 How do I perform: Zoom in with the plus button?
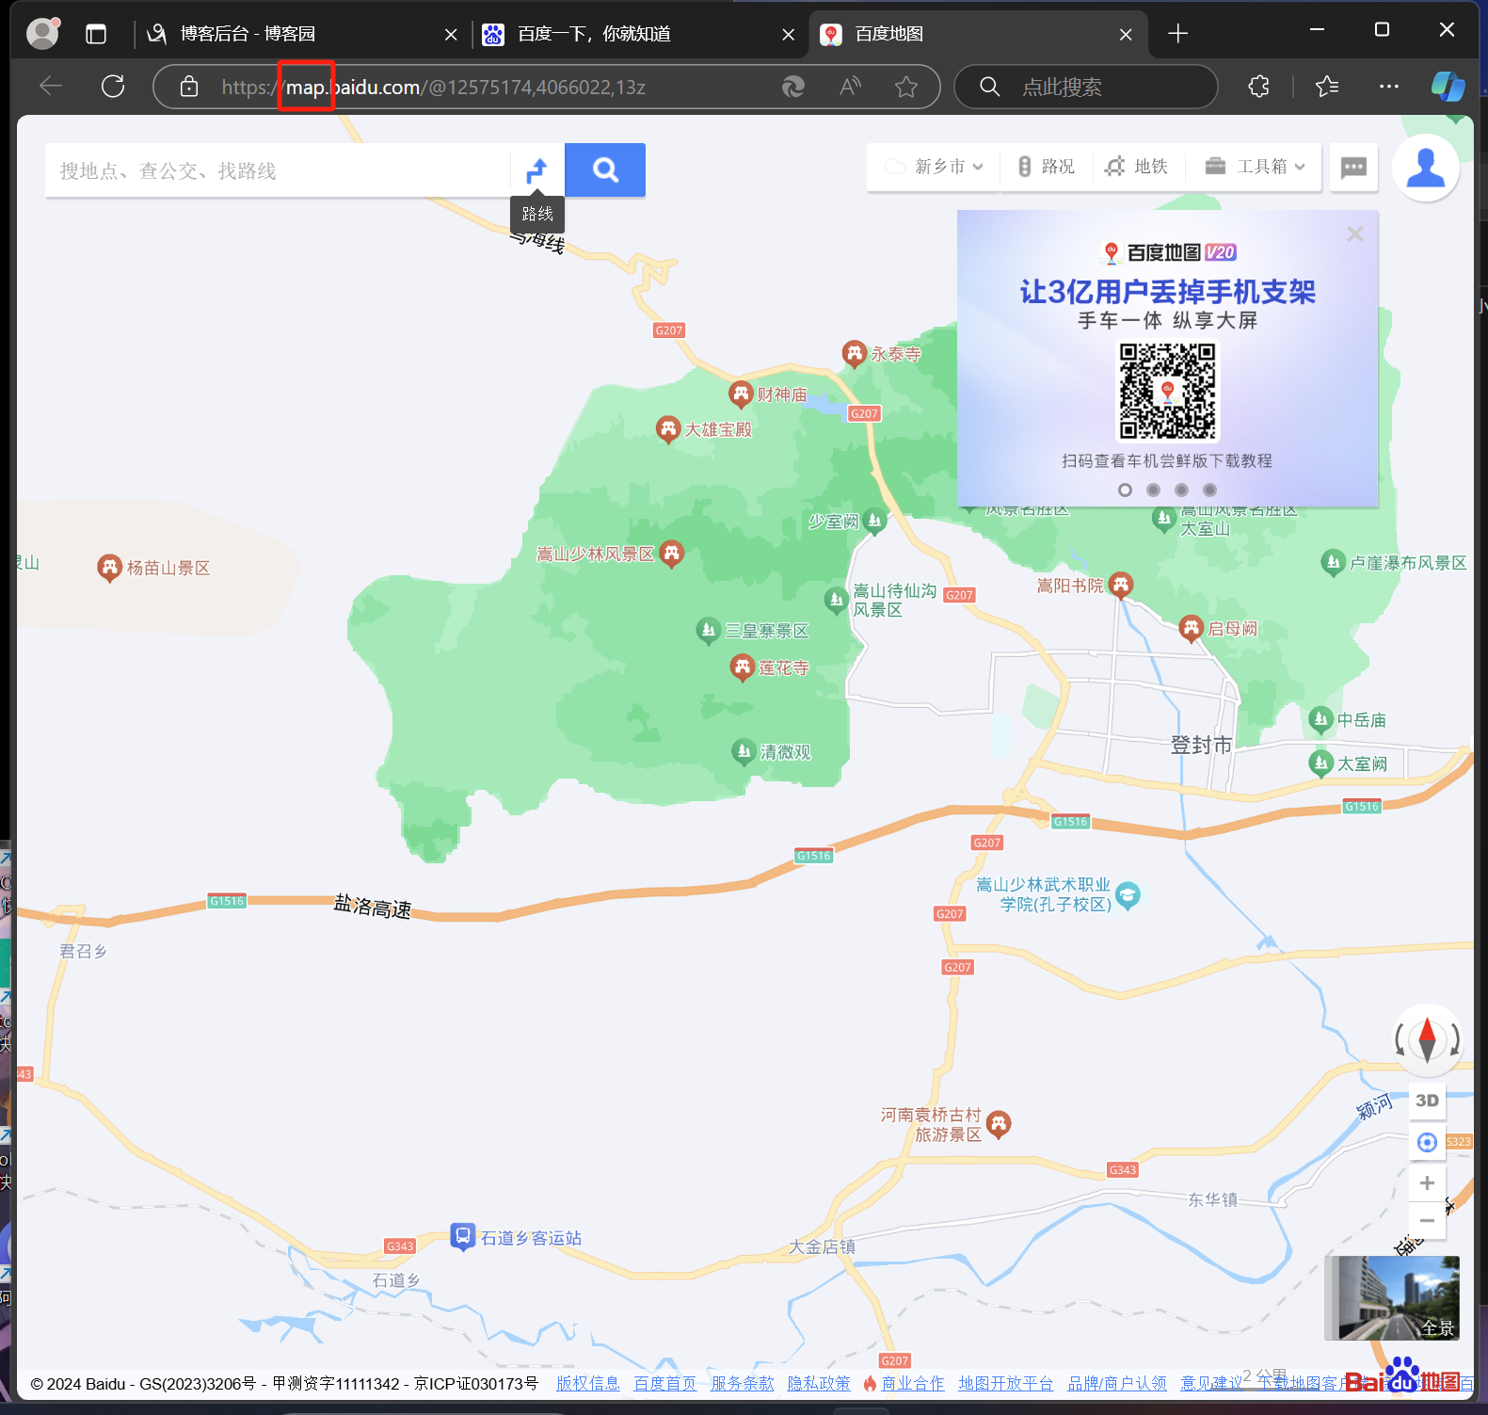point(1427,1182)
